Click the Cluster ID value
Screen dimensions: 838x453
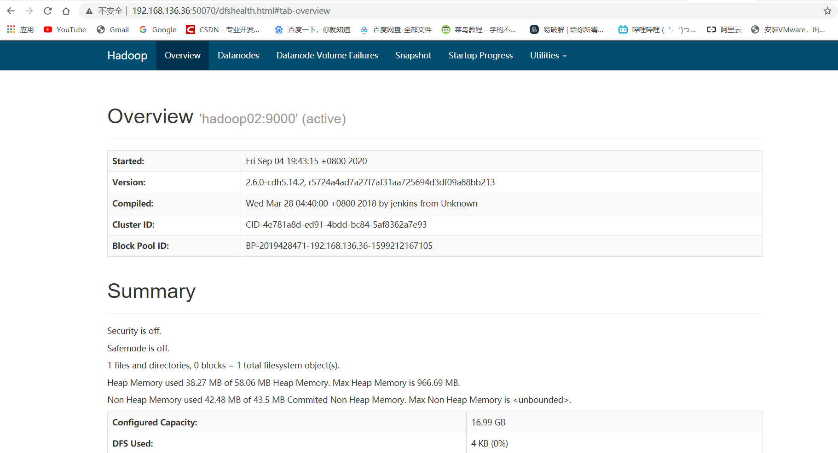pos(336,224)
